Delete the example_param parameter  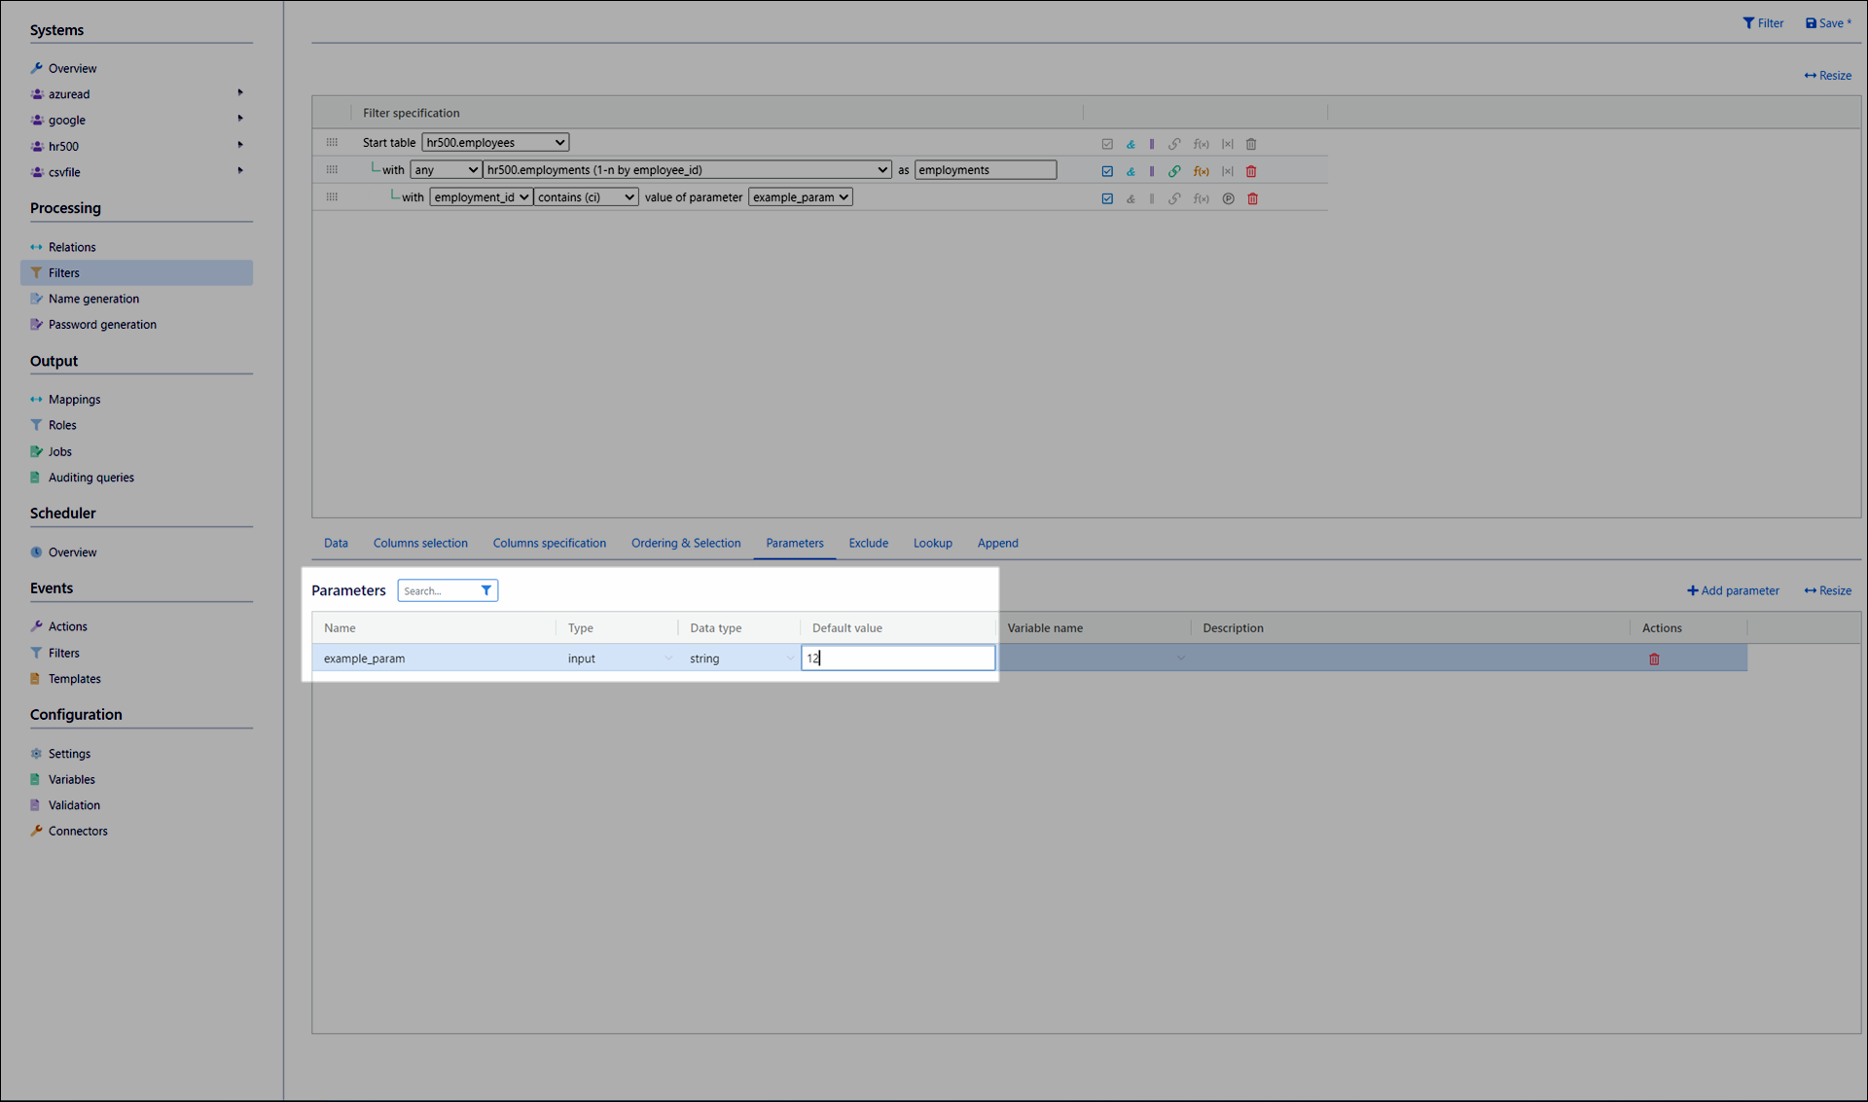pos(1654,659)
